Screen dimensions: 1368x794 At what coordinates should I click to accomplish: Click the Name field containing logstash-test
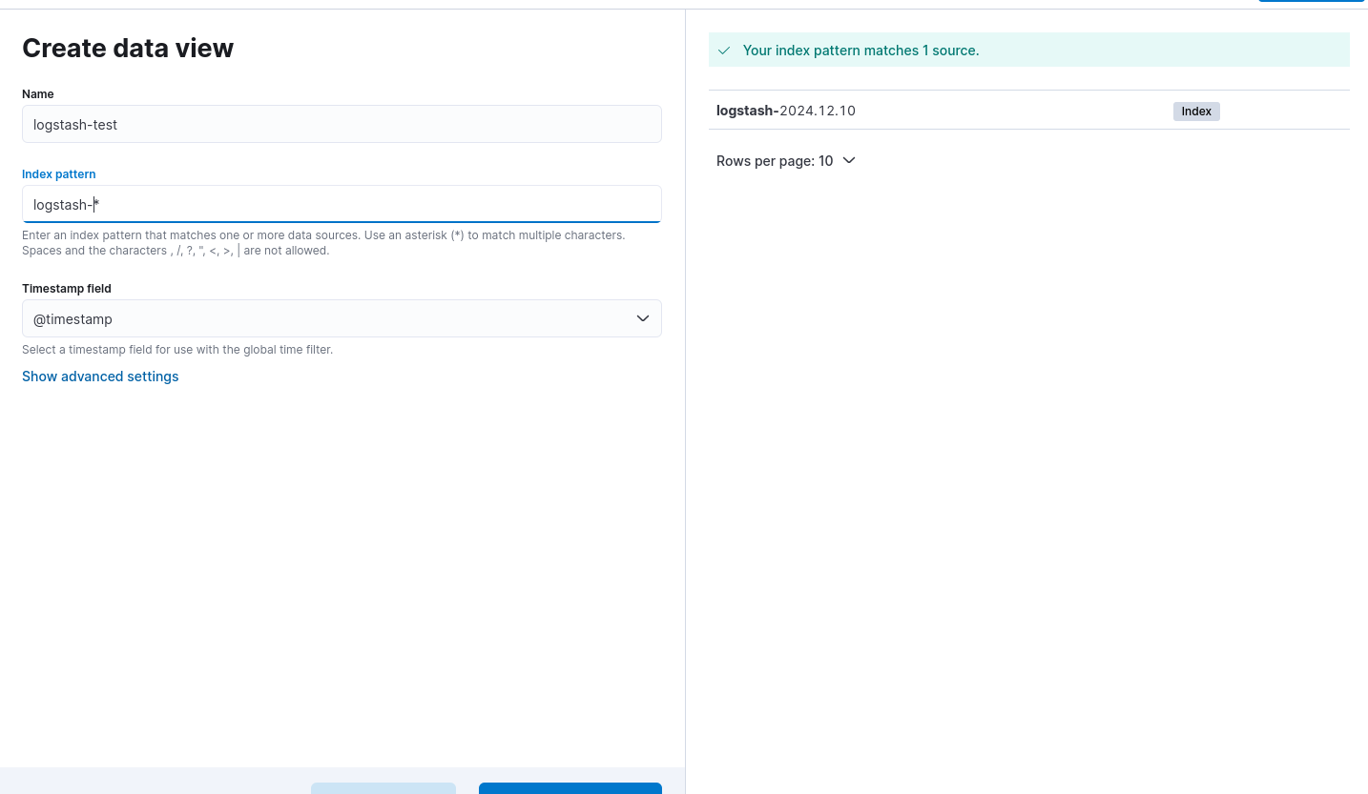tap(341, 124)
